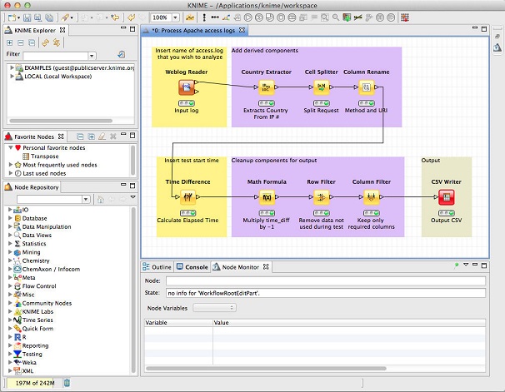Open the help icon in right side strip
Image resolution: width=505 pixels, height=392 pixels.
[497, 48]
